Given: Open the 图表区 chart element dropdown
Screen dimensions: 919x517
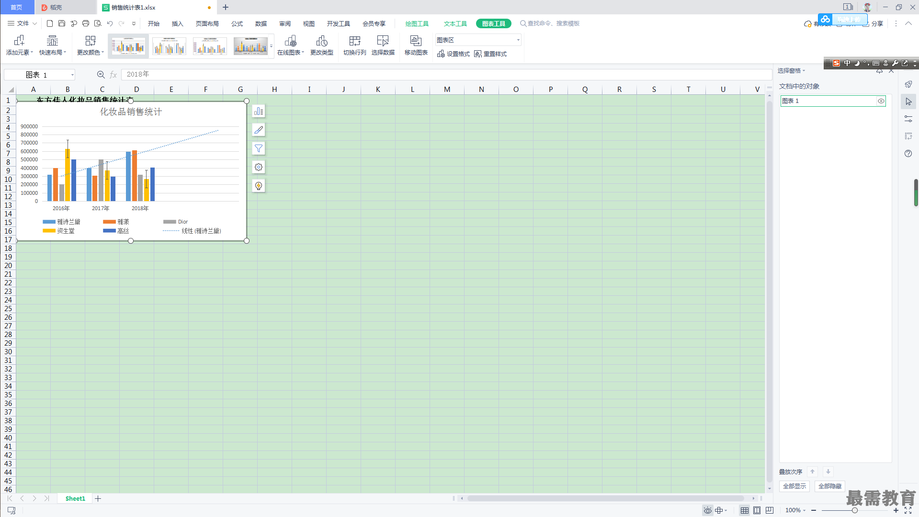Looking at the screenshot, I should click(478, 40).
